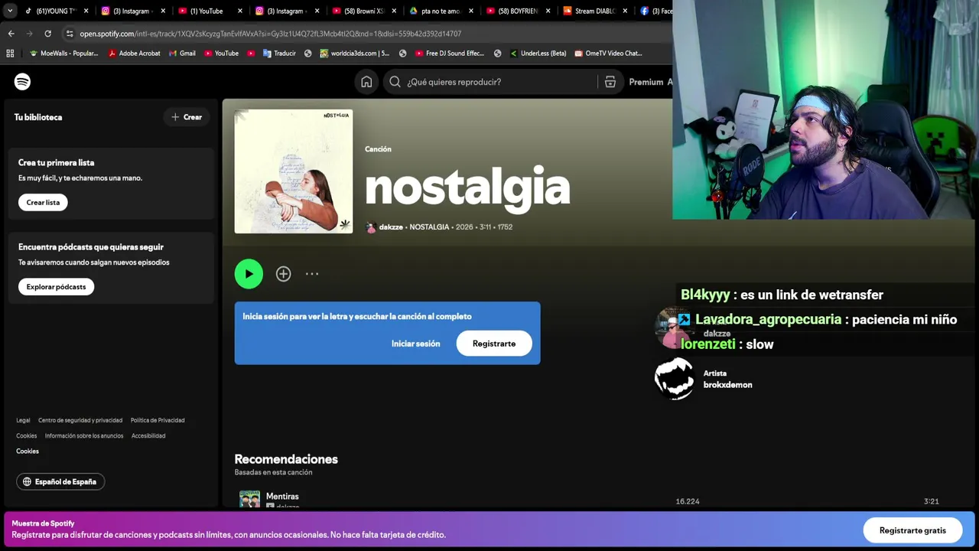Open the nostalgia album cover art

[294, 171]
